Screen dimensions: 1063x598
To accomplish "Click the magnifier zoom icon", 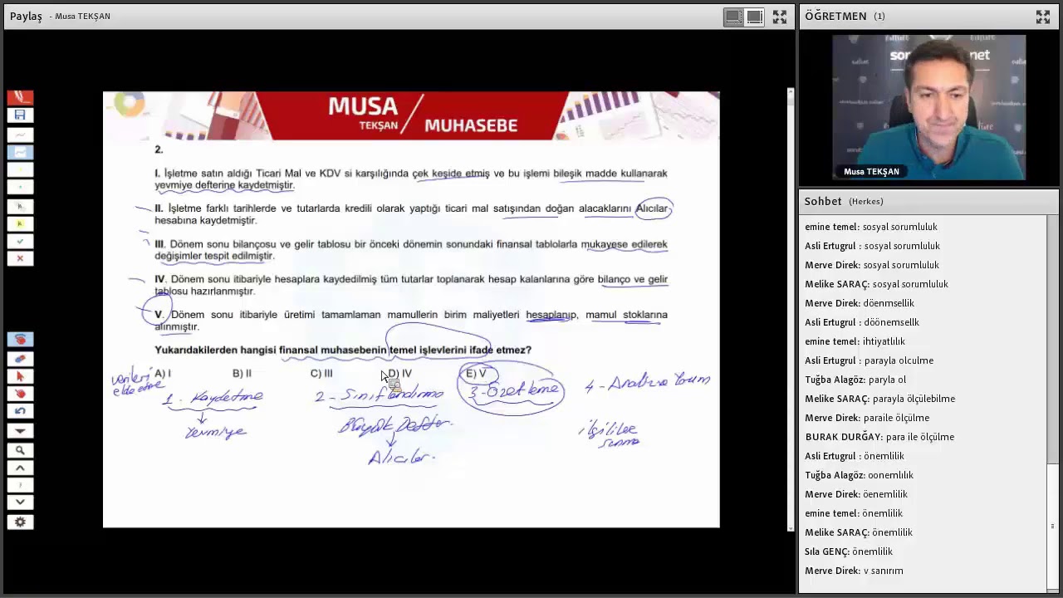I will pos(20,451).
